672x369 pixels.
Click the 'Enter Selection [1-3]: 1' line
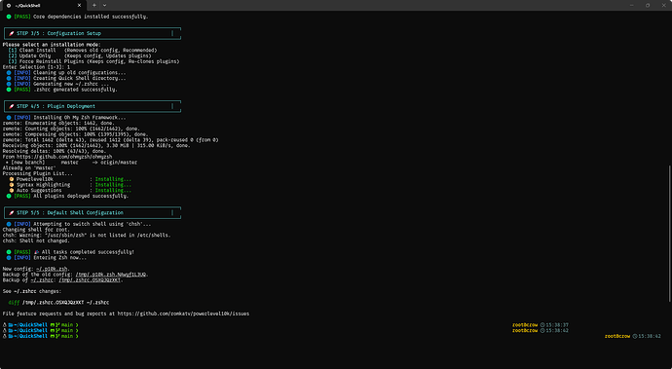36,67
